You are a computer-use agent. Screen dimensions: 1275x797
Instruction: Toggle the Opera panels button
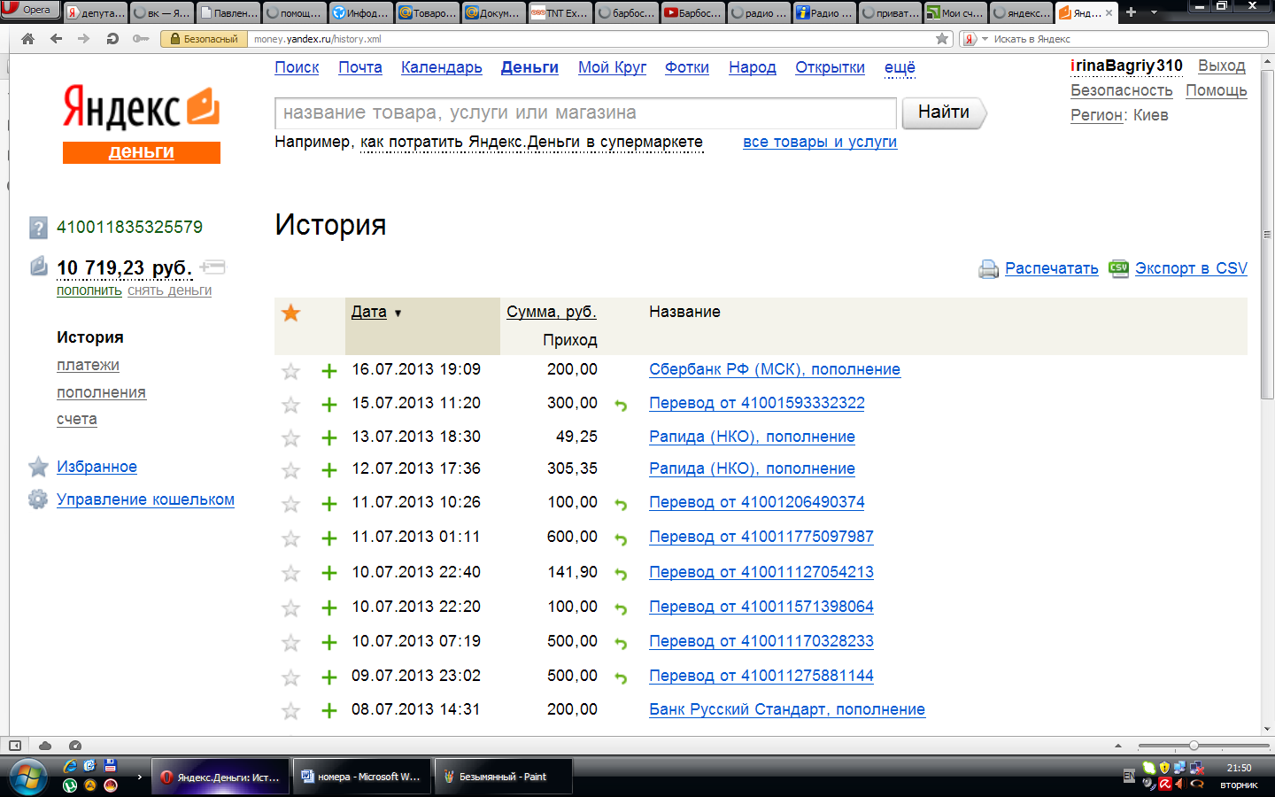coord(15,746)
